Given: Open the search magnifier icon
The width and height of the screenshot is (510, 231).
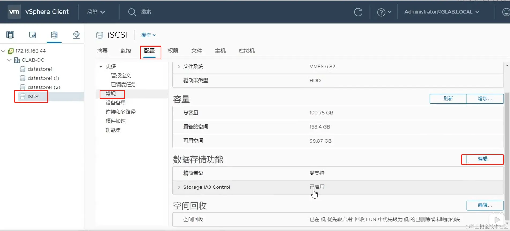Looking at the screenshot, I should [132, 12].
